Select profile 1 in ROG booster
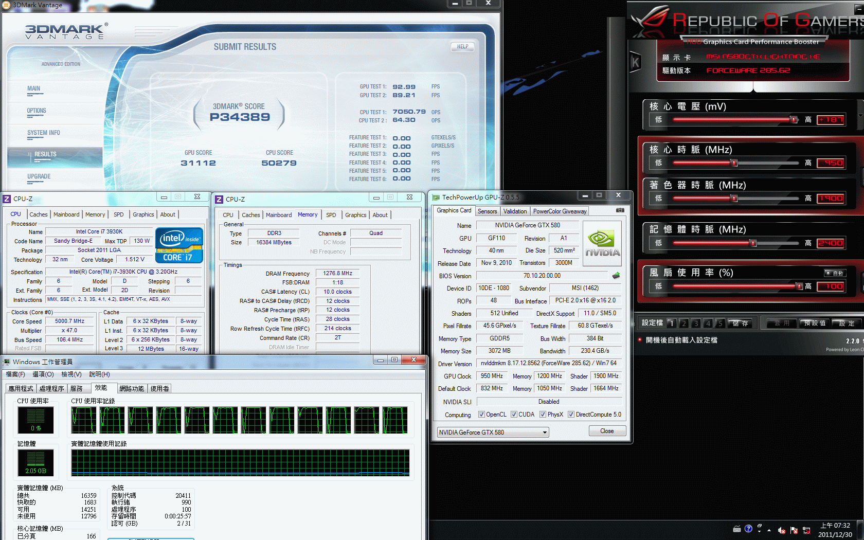 pos(671,323)
